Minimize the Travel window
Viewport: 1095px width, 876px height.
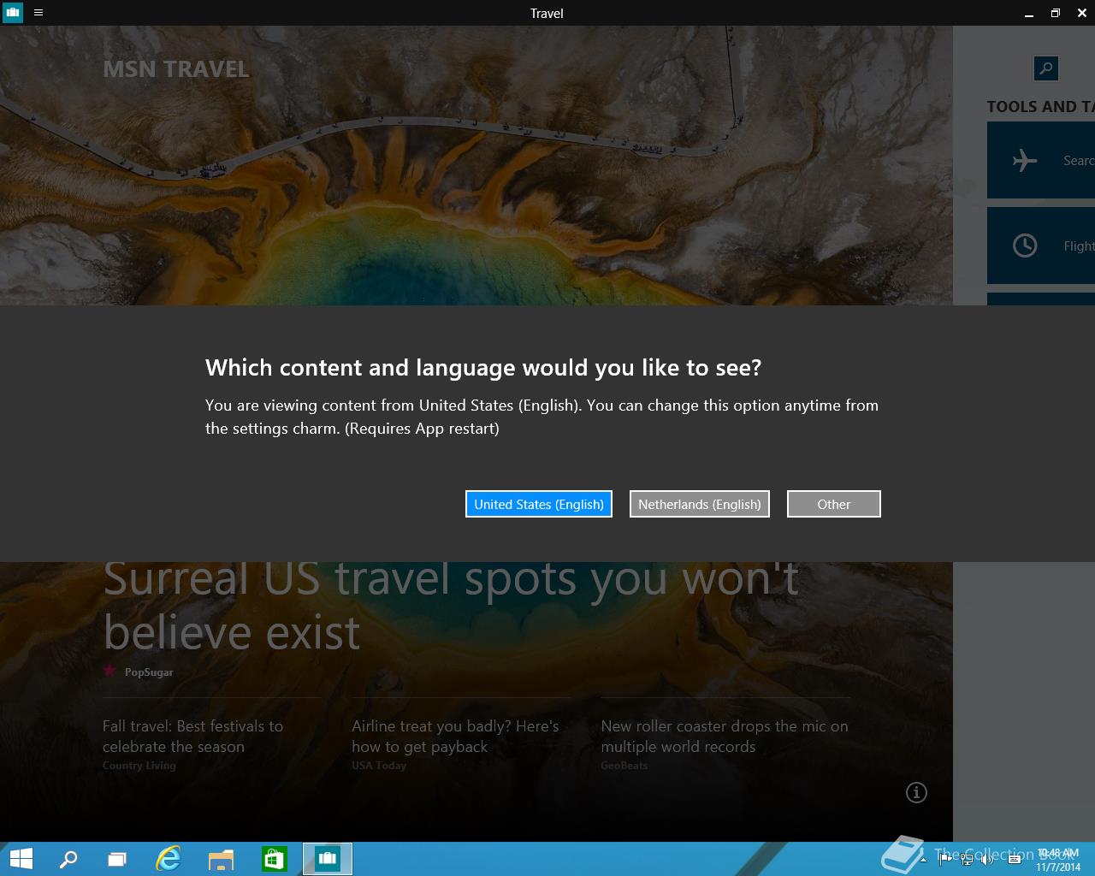click(1028, 13)
